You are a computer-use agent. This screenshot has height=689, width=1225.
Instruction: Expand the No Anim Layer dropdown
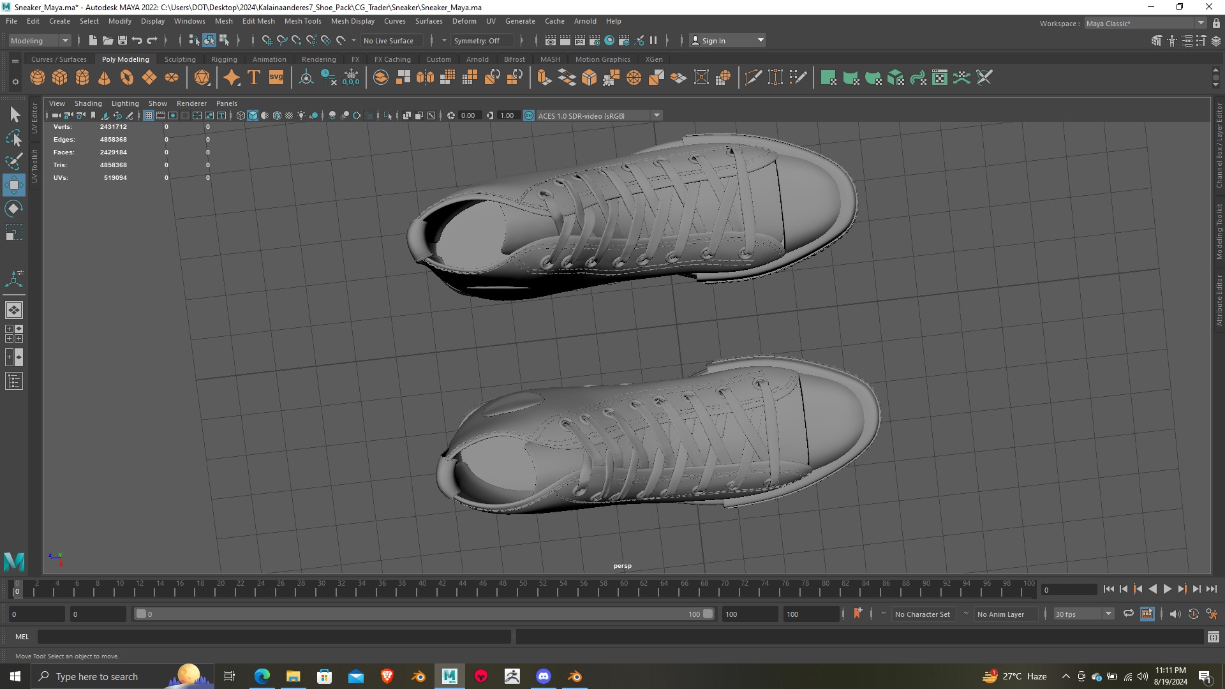(x=966, y=614)
